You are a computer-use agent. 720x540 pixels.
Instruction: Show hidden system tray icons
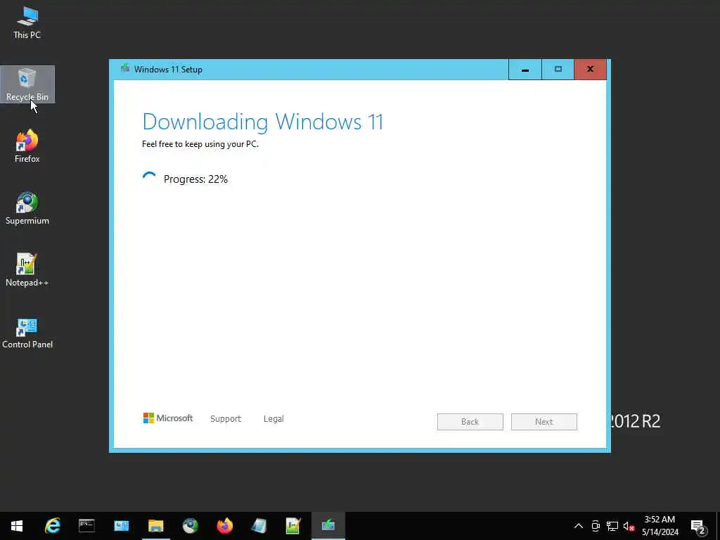(579, 526)
